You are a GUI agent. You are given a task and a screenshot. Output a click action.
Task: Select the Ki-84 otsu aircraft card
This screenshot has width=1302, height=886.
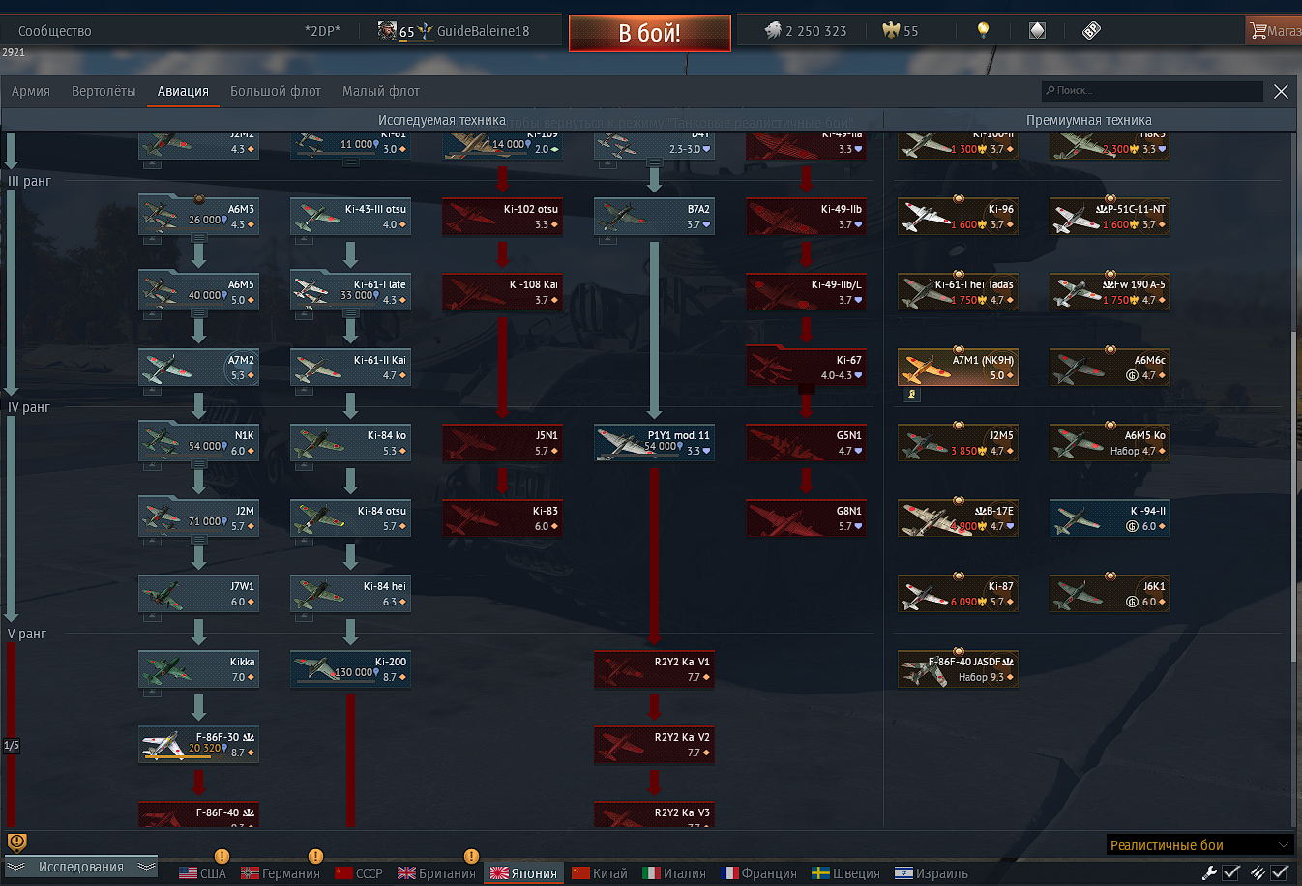[350, 517]
